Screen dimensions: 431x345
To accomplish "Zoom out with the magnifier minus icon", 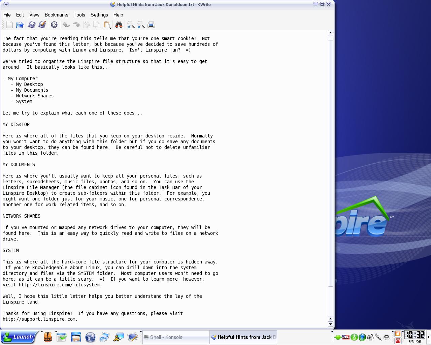I will tap(141, 25).
